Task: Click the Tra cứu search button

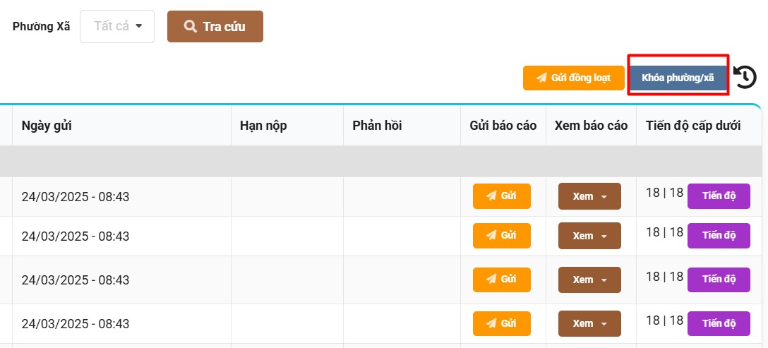Action: [215, 27]
